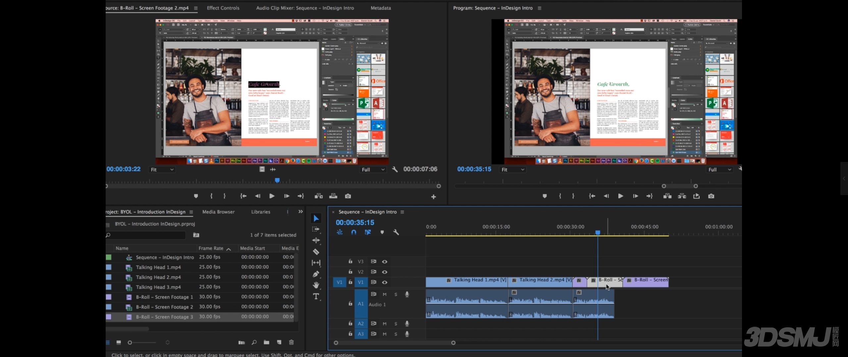Mark Out in Source monitor
The image size is (848, 357).
[225, 196]
